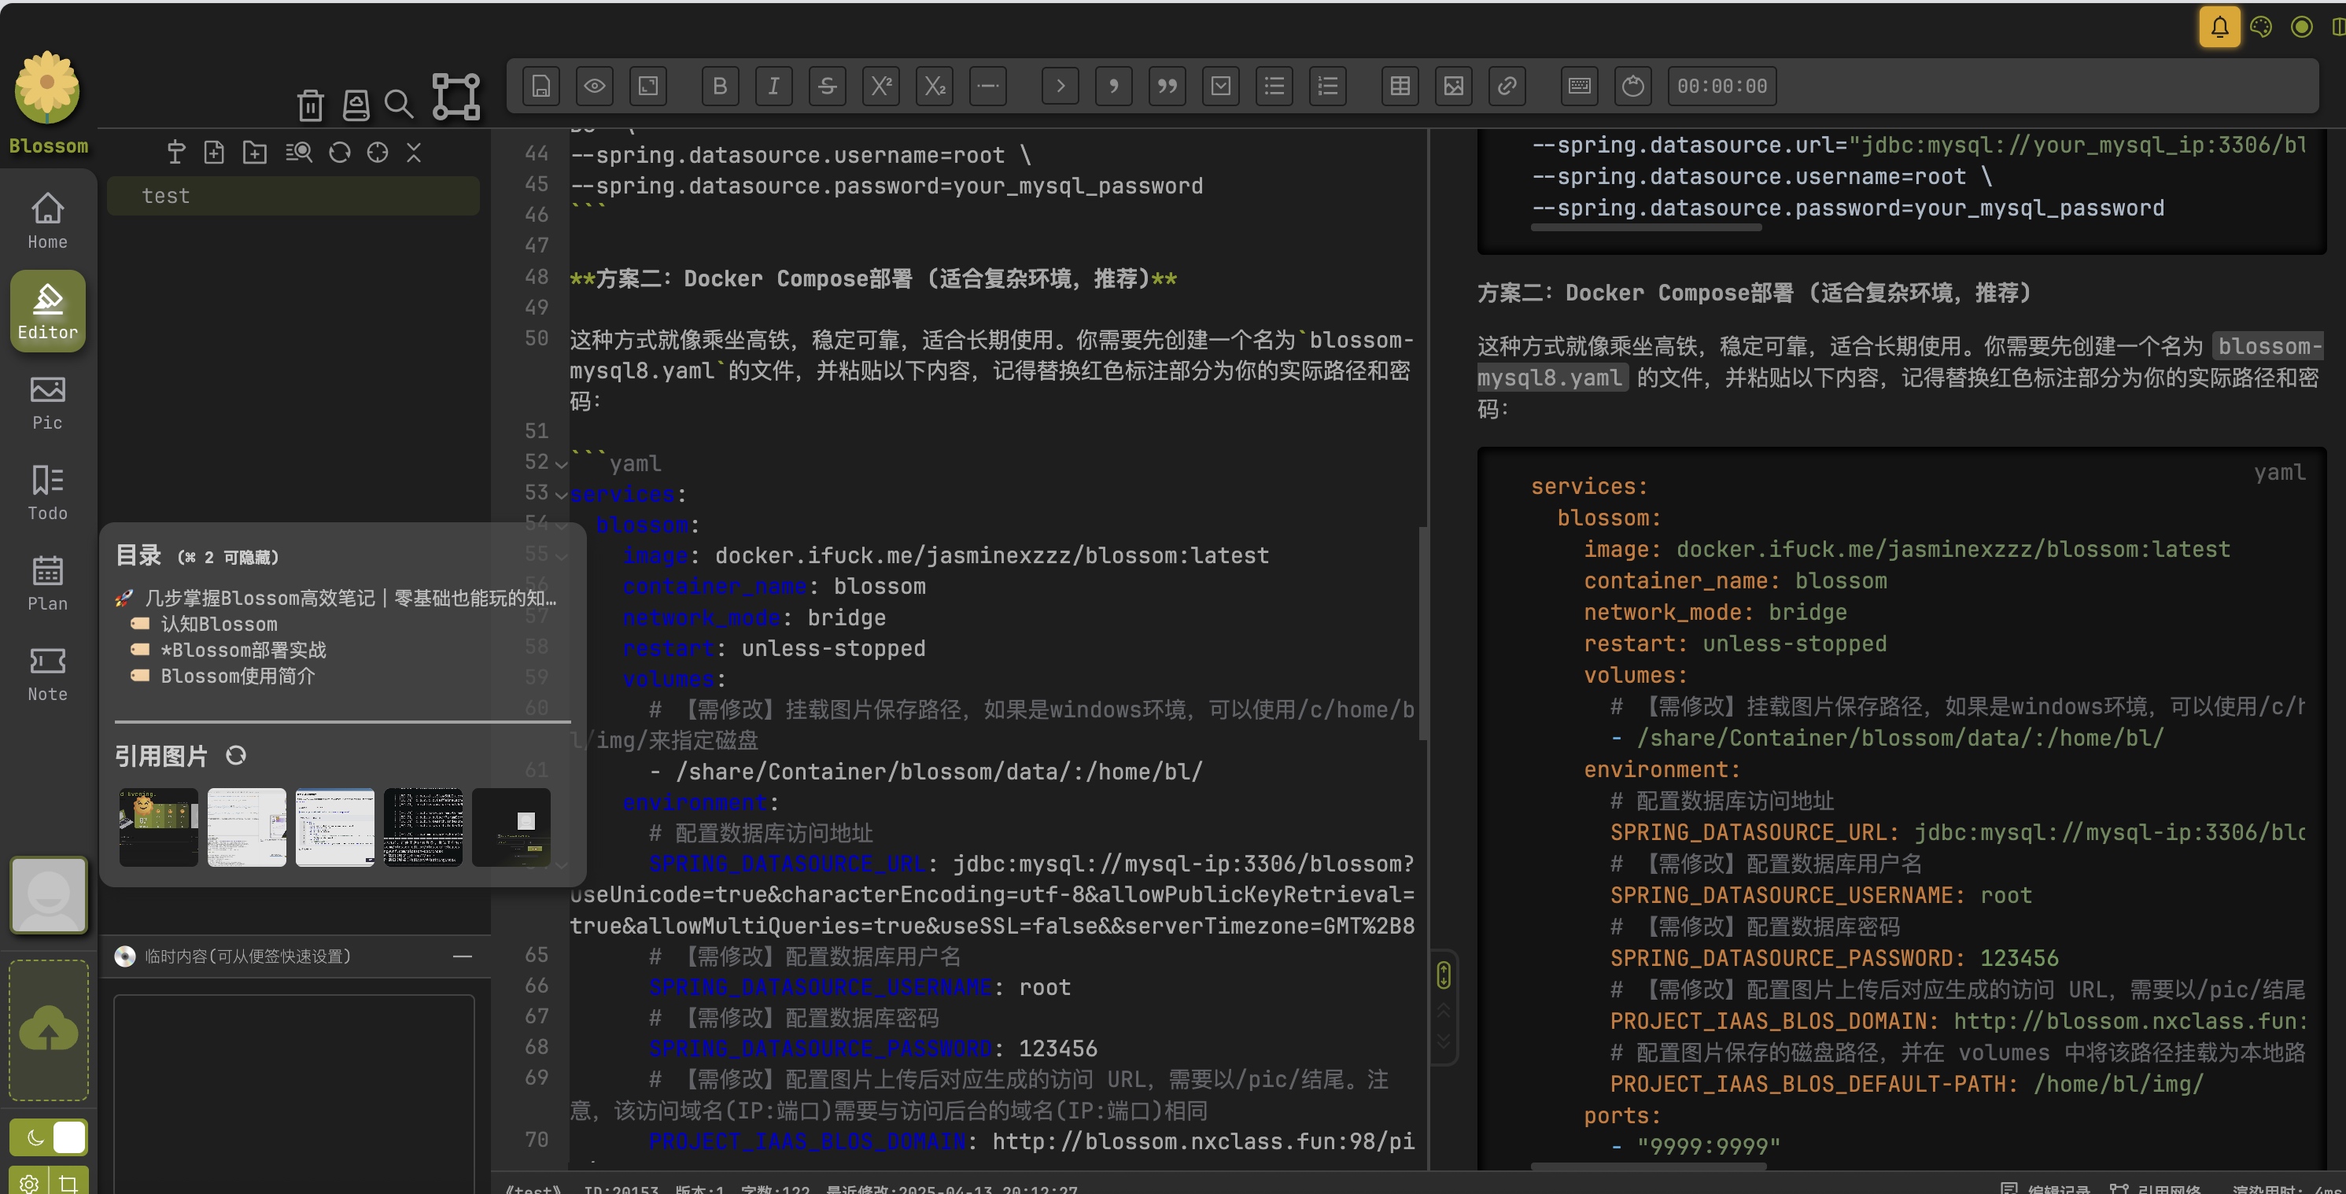2346x1194 pixels.
Task: Locate current document with crosshair icon
Action: [x=377, y=152]
